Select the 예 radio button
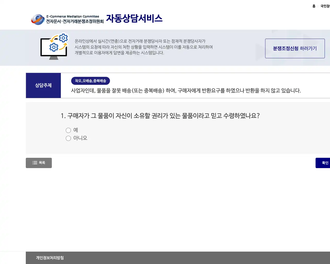Image resolution: width=330 pixels, height=264 pixels. tap(68, 130)
